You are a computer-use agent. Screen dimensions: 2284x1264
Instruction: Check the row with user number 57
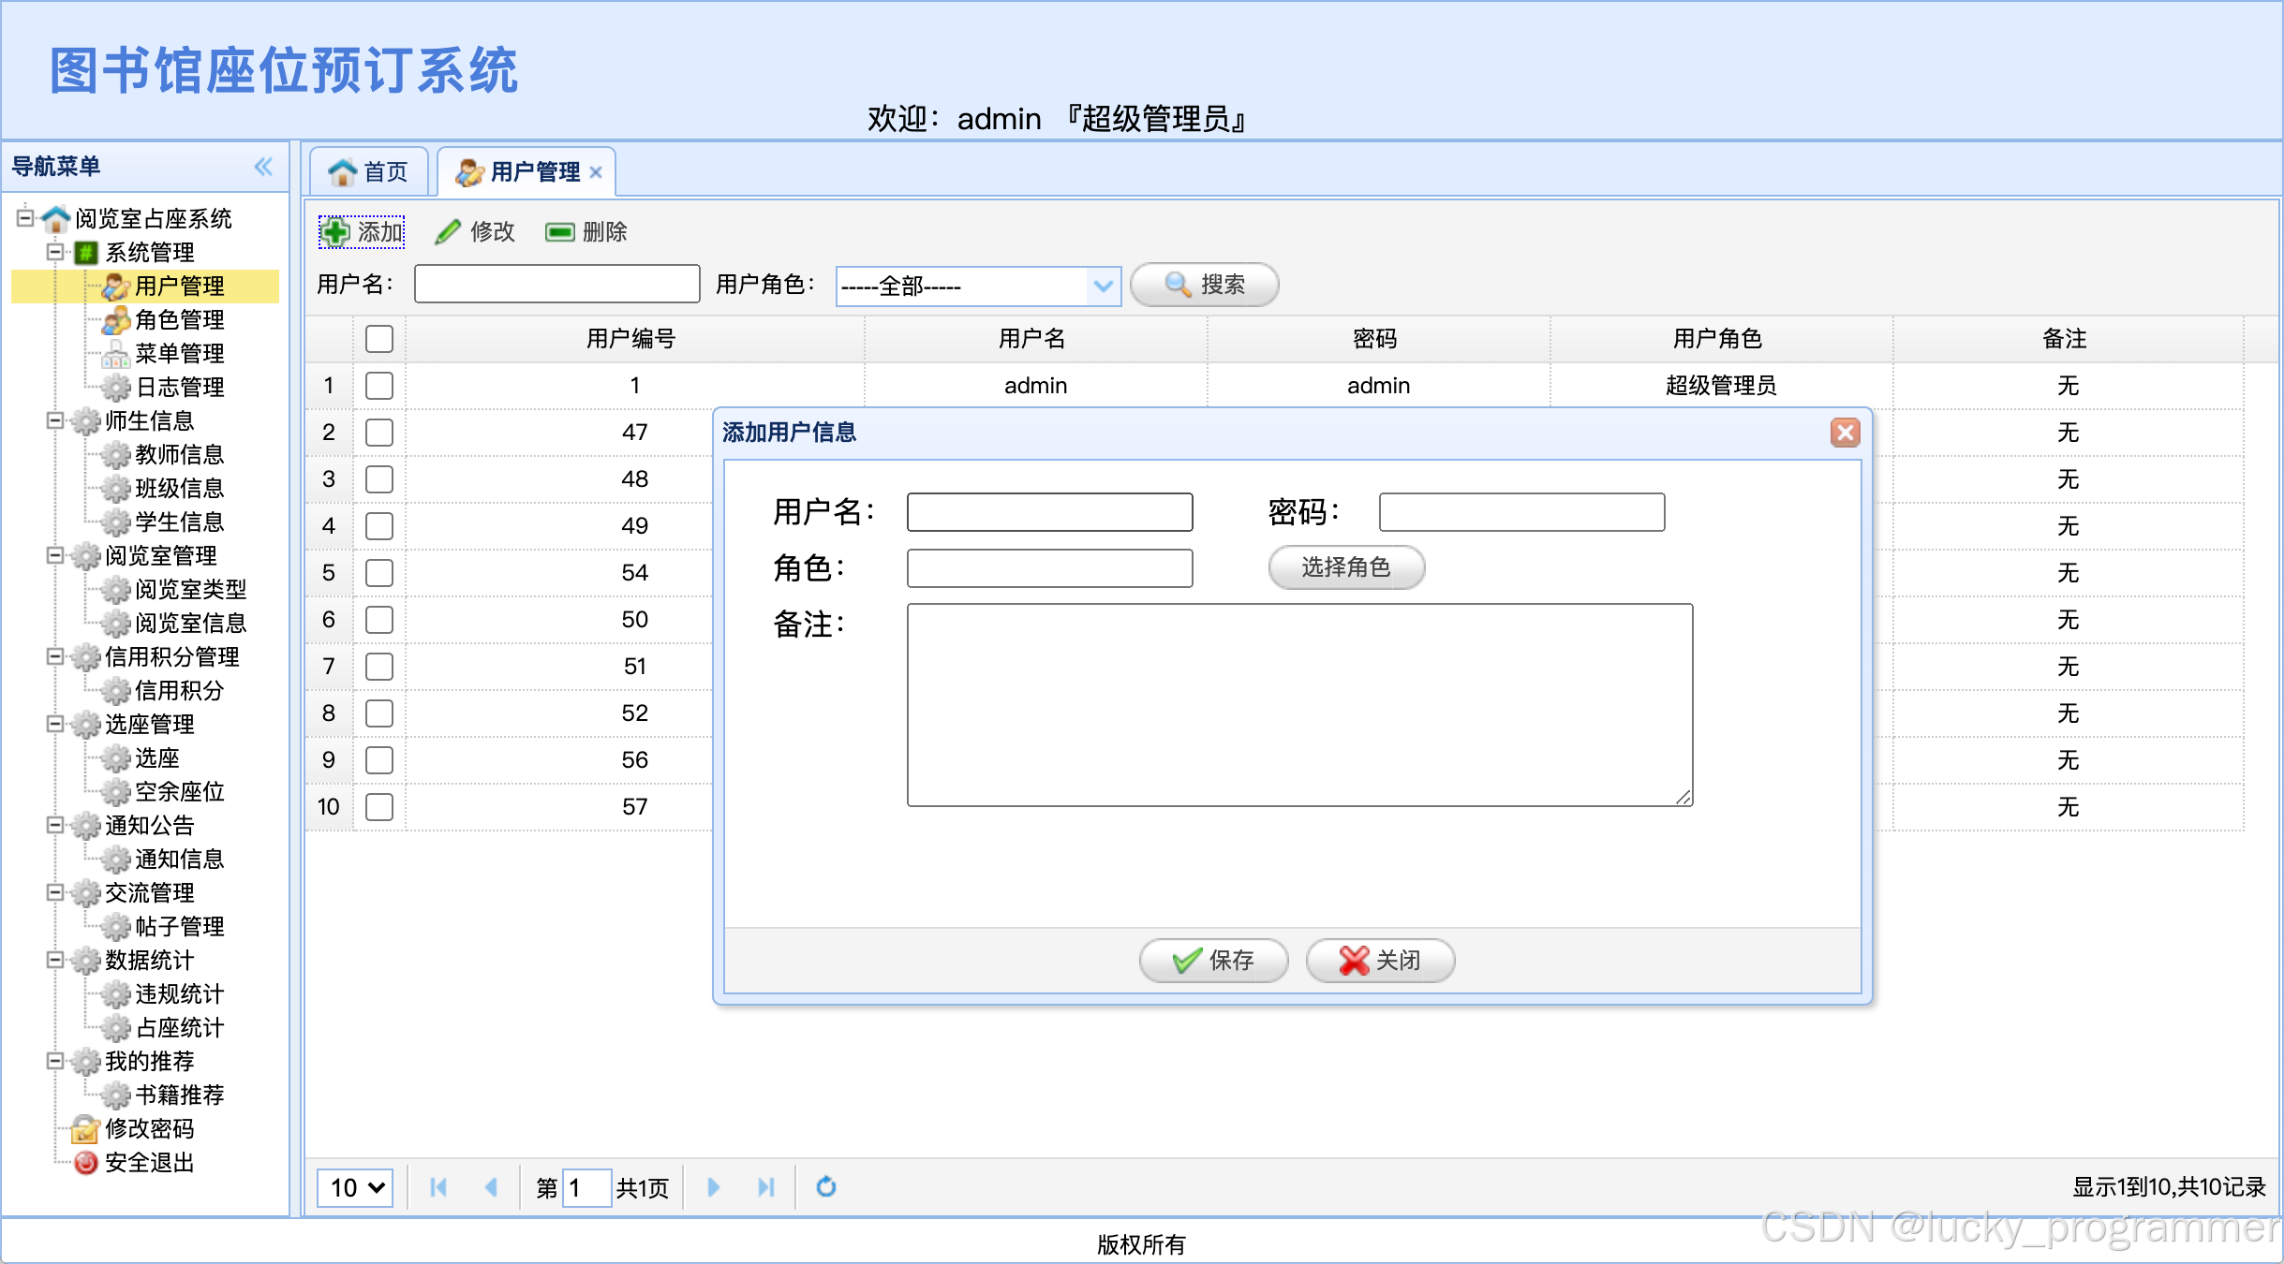point(378,806)
